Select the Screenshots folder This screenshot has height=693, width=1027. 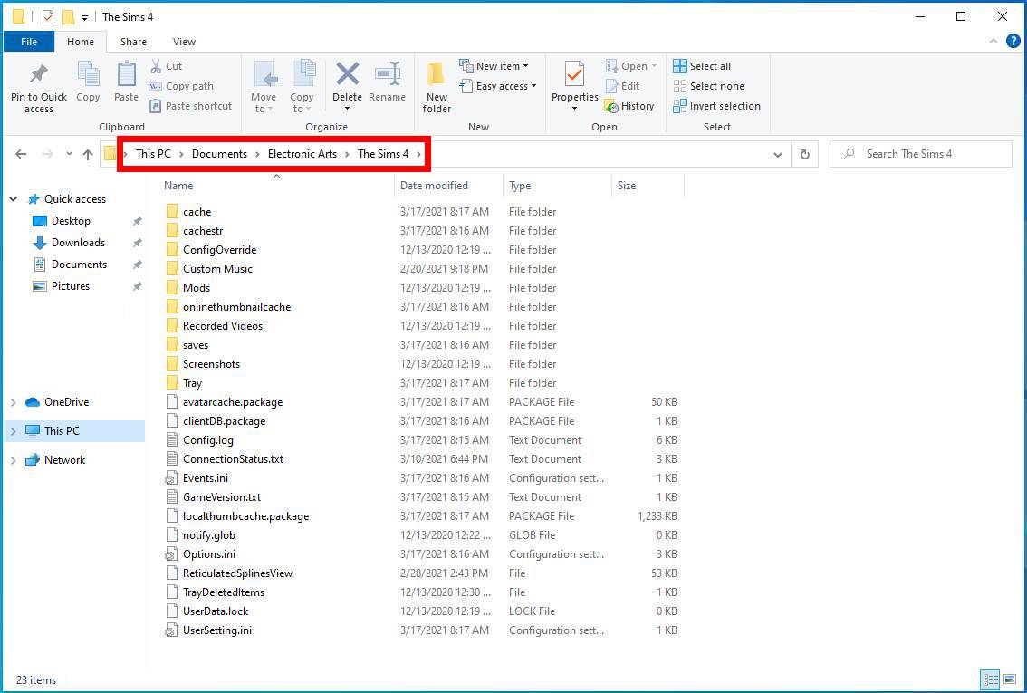[x=211, y=363]
